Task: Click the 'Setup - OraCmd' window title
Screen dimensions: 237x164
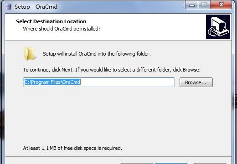Action: [x=36, y=7]
